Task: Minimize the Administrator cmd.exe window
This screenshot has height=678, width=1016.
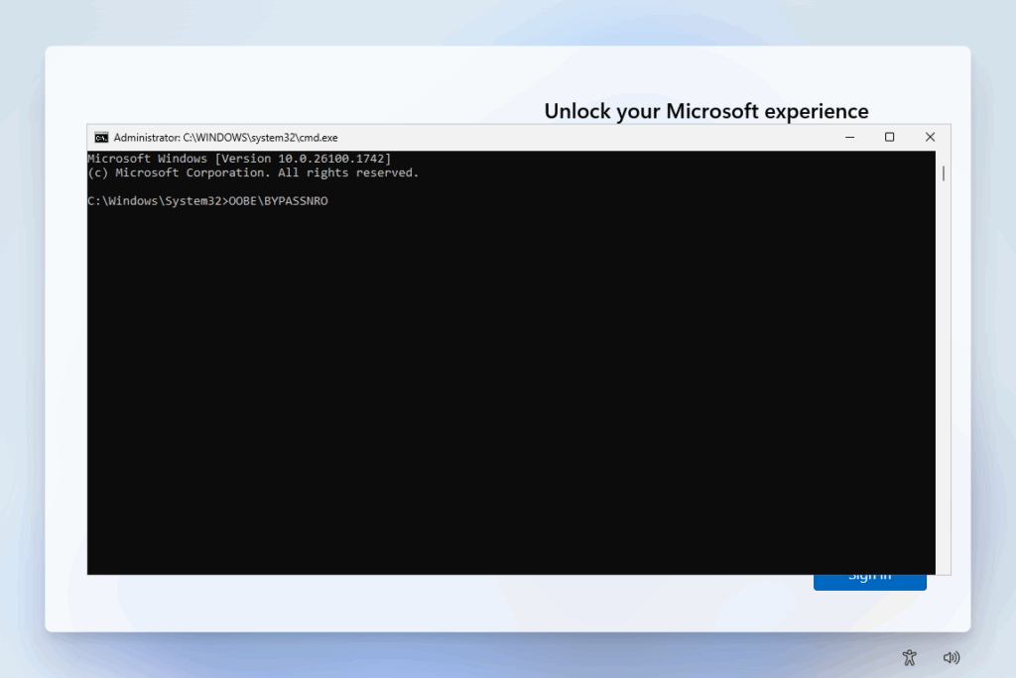Action: (x=849, y=137)
